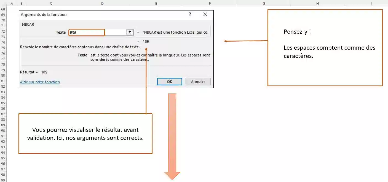Select column D header
This screenshot has width=388, height=182.
click(x=102, y=3)
